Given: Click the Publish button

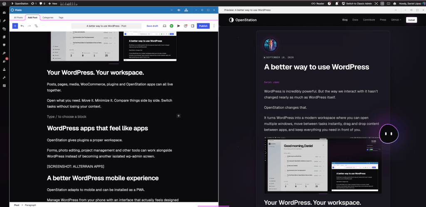Looking at the screenshot, I should point(203,26).
